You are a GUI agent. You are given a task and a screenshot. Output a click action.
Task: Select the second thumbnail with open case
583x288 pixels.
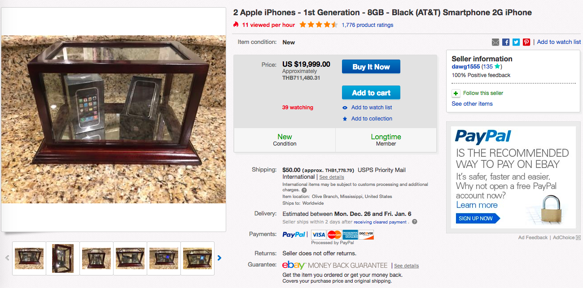[63, 258]
